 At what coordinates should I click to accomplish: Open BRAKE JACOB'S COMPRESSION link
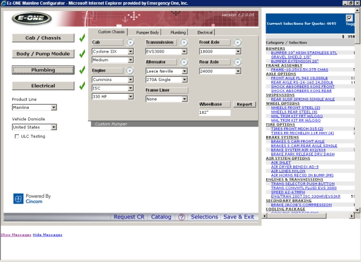click(x=301, y=205)
